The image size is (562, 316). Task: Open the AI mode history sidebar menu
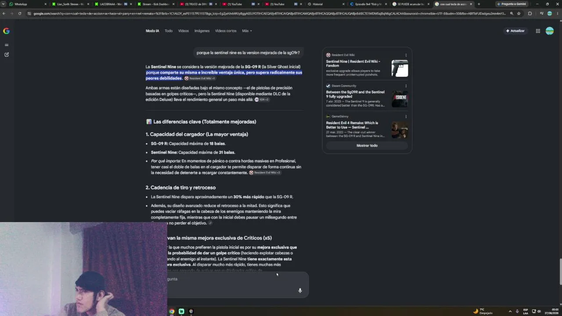click(6, 45)
